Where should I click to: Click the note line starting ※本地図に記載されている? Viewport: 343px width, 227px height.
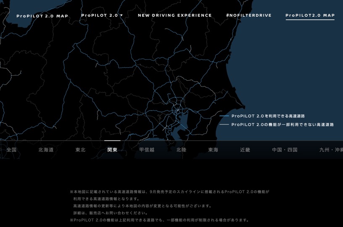pos(169,192)
